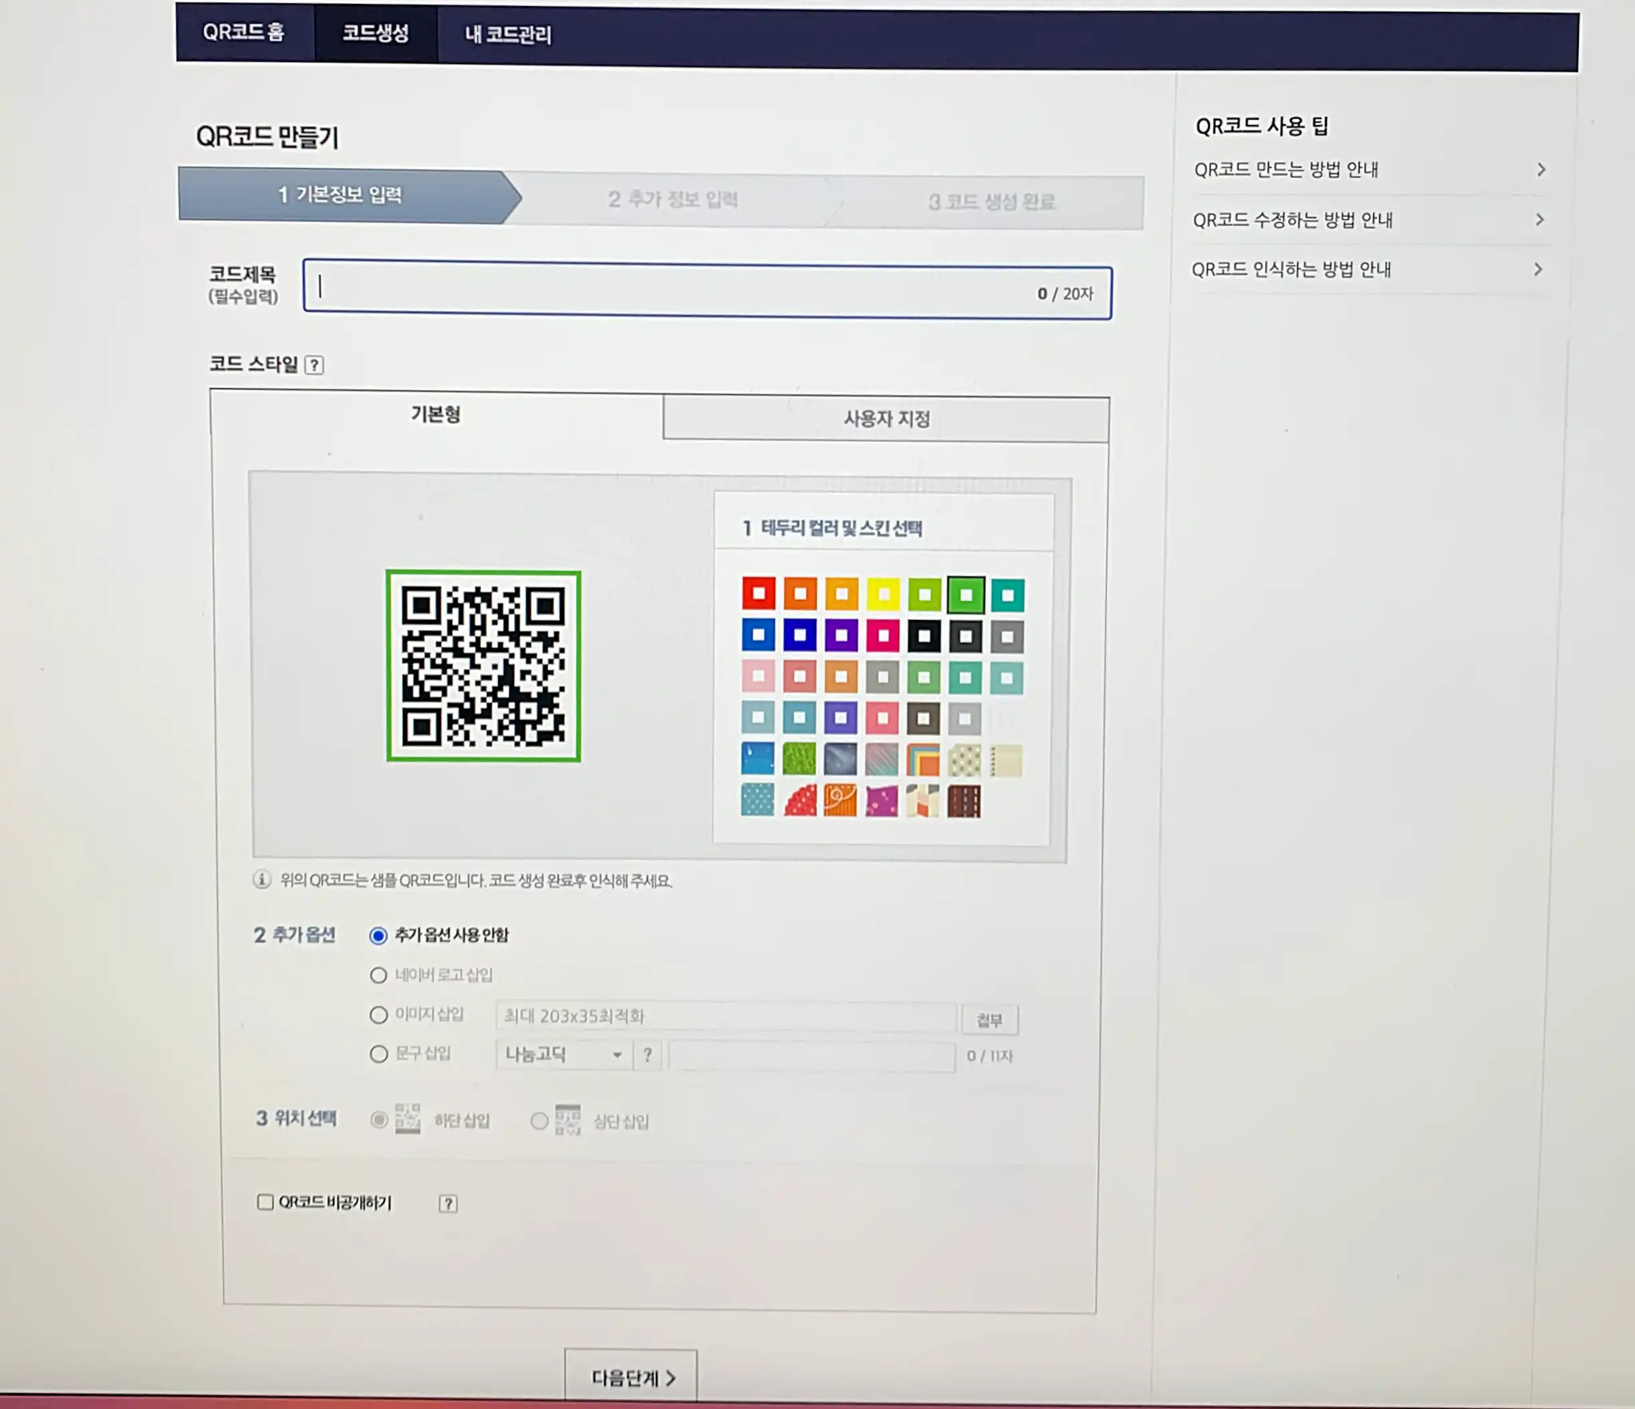The width and height of the screenshot is (1635, 1409).
Task: Expand chevron next to QR코드 수정하는 방법 안내
Action: (x=1539, y=219)
